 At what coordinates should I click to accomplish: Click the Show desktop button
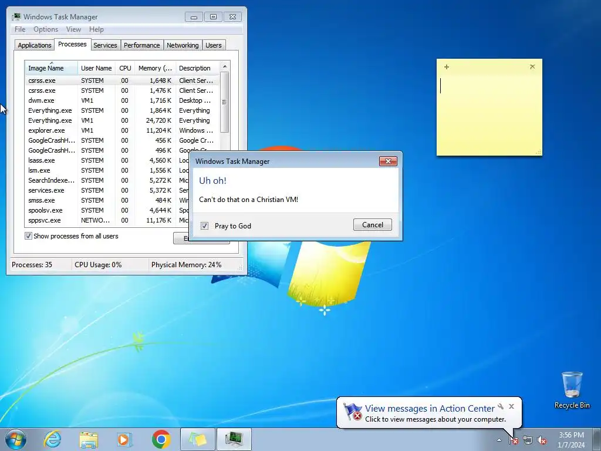(597, 439)
